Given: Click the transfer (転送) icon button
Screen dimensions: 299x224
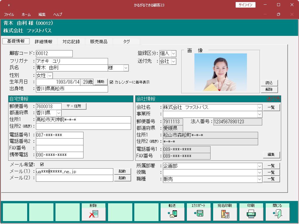Looking at the screenshot, I should [x=173, y=214].
